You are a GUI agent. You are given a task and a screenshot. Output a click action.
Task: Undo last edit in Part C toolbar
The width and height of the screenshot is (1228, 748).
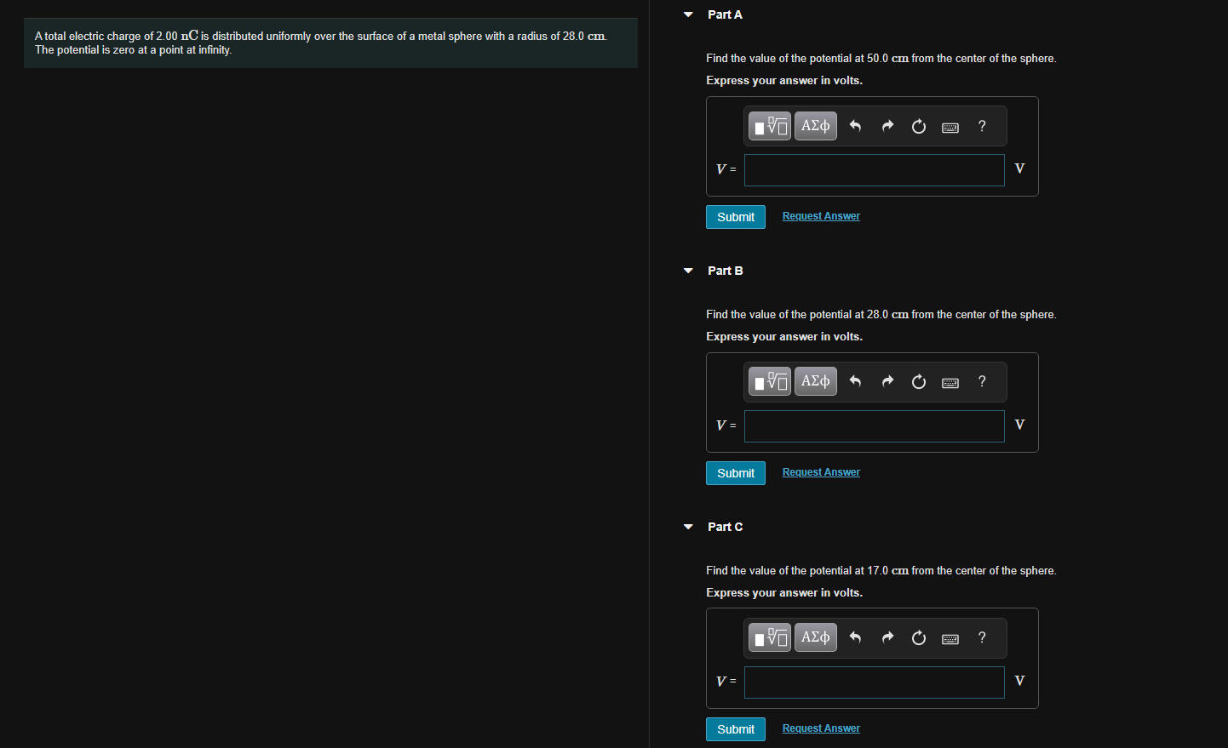pos(856,637)
